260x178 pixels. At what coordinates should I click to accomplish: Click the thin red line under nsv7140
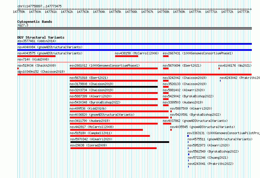pos(134,62)
